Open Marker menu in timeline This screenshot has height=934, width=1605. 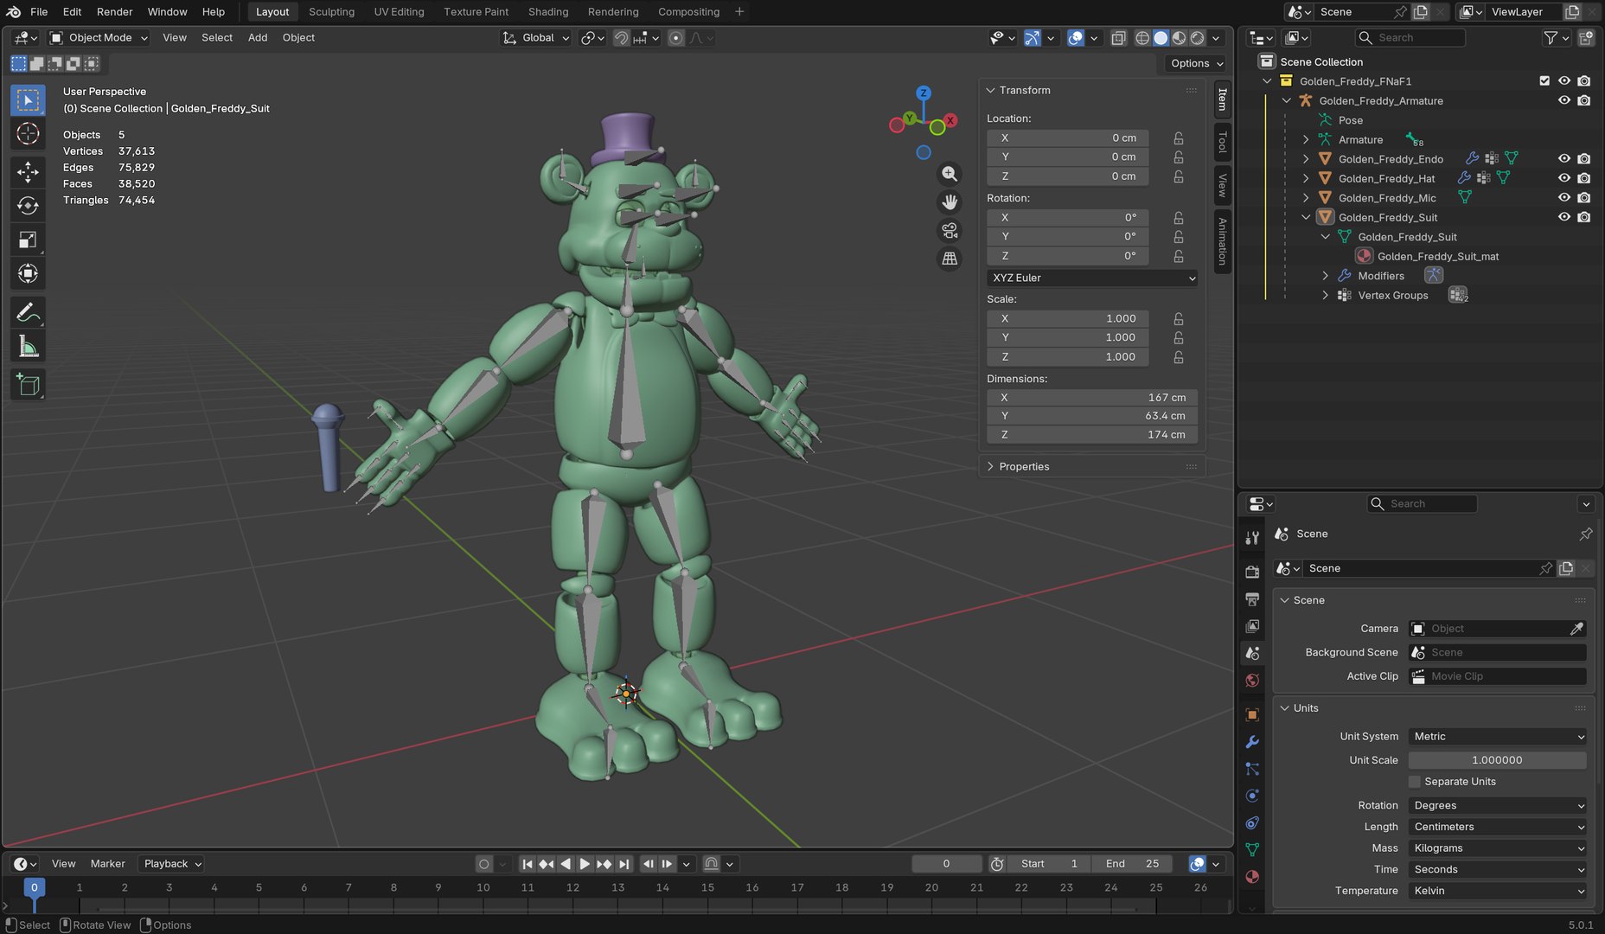pyautogui.click(x=107, y=864)
